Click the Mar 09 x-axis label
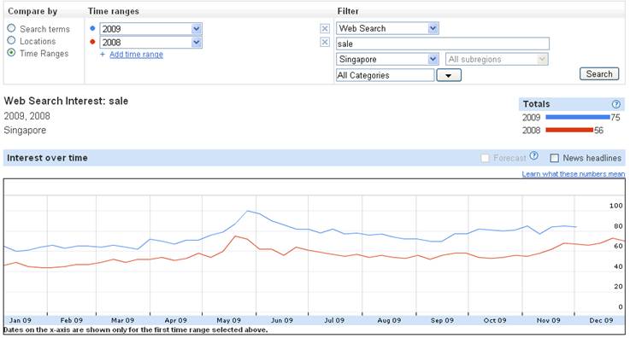Image resolution: width=630 pixels, height=338 pixels. (122, 320)
